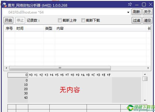The height and width of the screenshot is (112, 155).
Task: Enable the 截断上传 checkbox
Action: pyautogui.click(x=60, y=20)
